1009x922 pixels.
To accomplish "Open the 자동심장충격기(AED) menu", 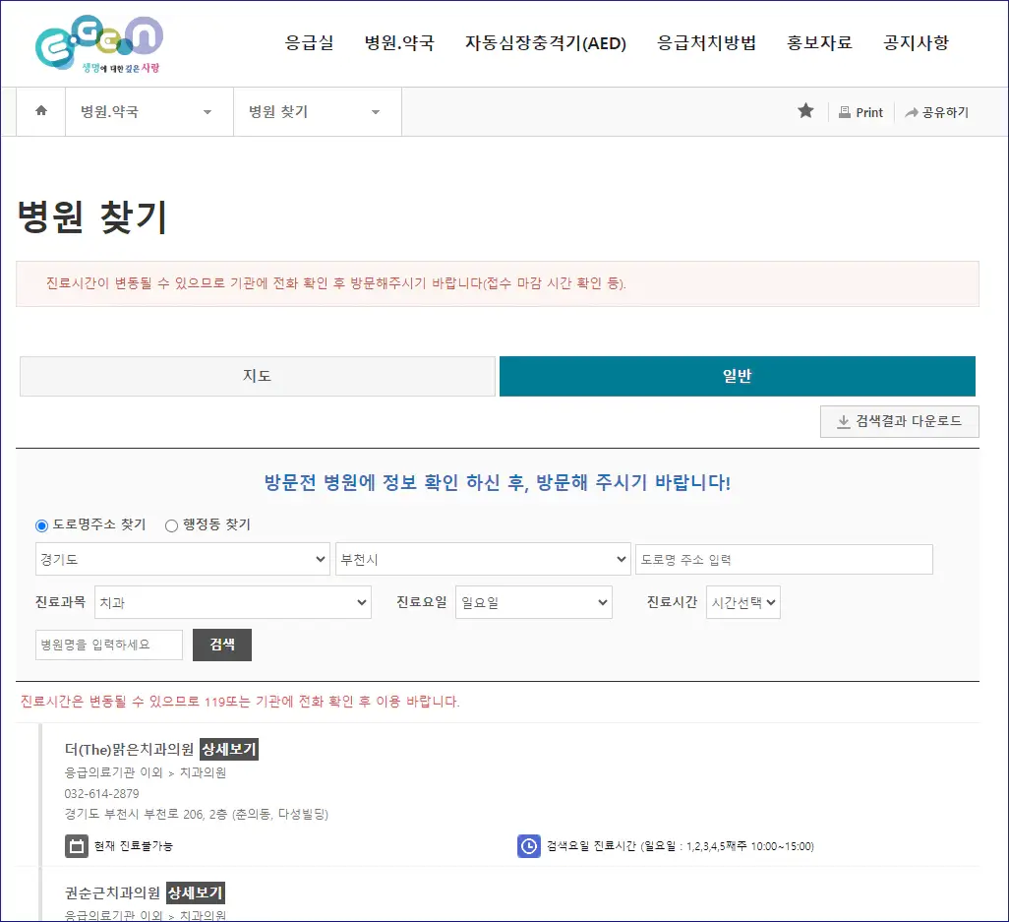I will (x=546, y=43).
